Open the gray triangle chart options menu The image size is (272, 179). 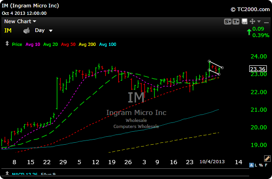point(259,21)
